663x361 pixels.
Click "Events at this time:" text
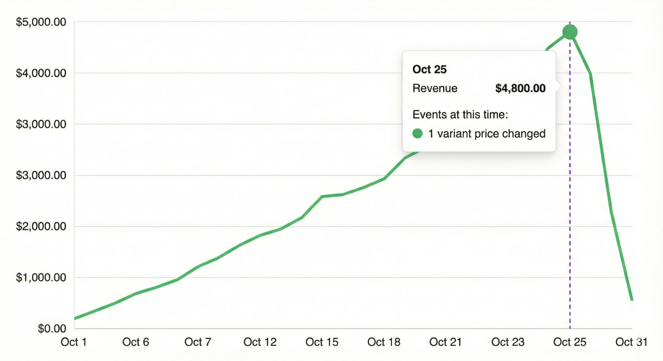pyautogui.click(x=460, y=114)
